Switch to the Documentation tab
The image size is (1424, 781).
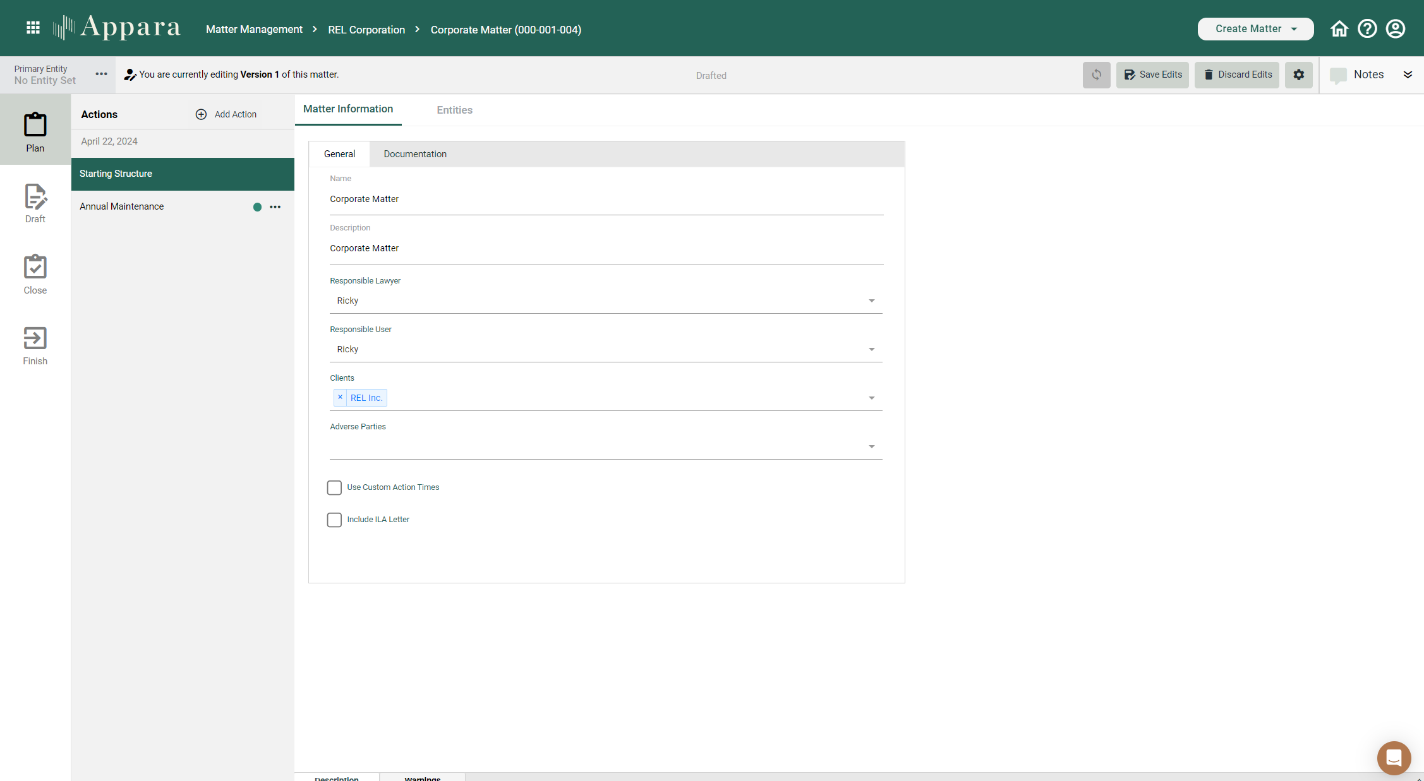(x=414, y=153)
